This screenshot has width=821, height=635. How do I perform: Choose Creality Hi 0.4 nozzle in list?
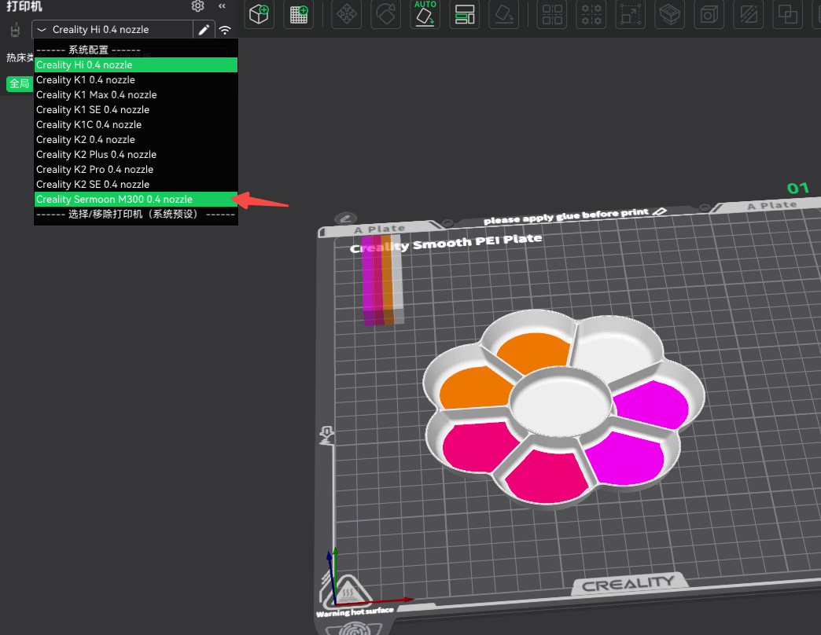point(135,65)
